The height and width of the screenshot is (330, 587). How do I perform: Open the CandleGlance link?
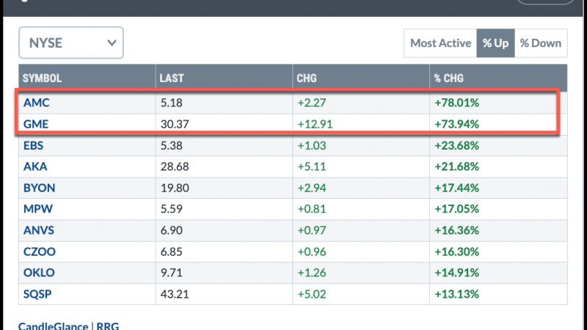[53, 326]
